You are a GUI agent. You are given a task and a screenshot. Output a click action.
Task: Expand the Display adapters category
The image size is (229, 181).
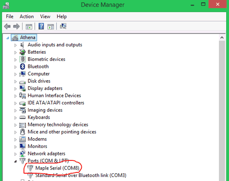click(16, 89)
